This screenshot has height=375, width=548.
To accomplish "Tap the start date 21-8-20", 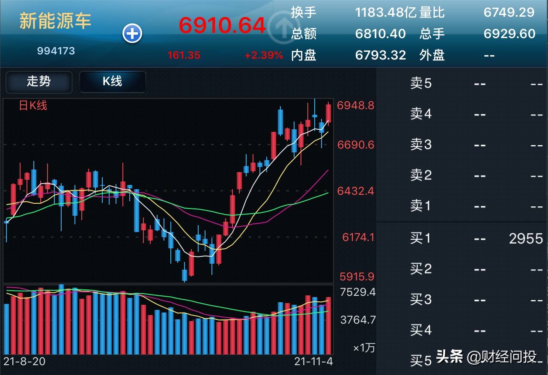I will 24,361.
